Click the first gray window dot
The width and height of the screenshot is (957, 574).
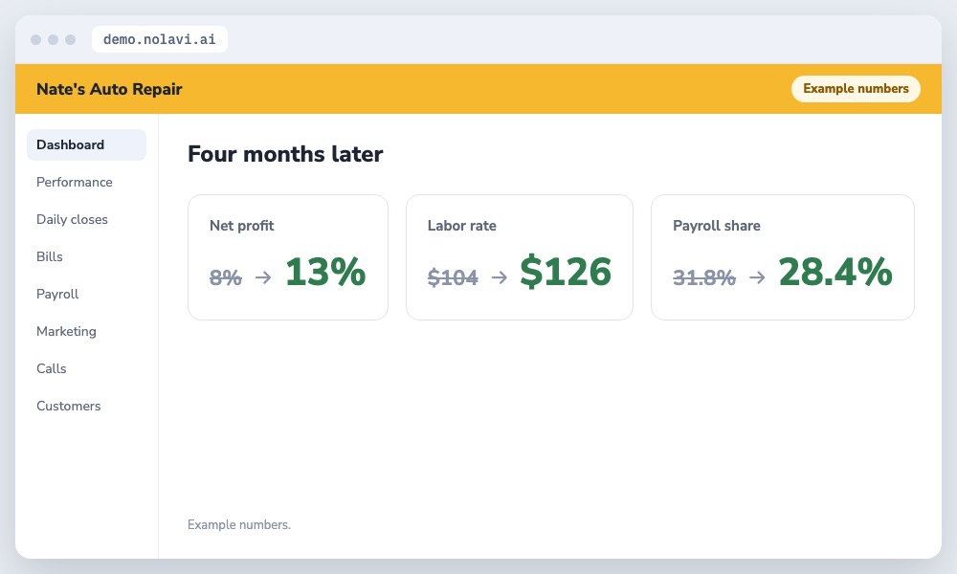36,39
